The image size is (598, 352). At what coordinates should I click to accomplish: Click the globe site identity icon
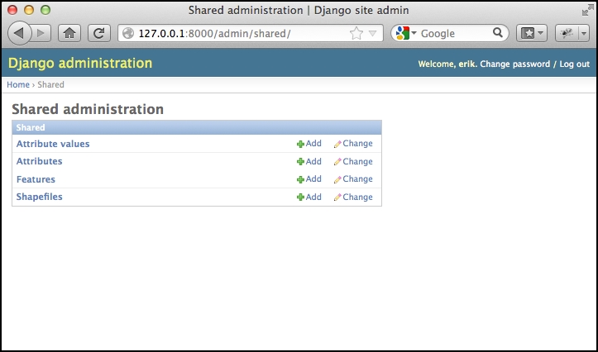(128, 33)
